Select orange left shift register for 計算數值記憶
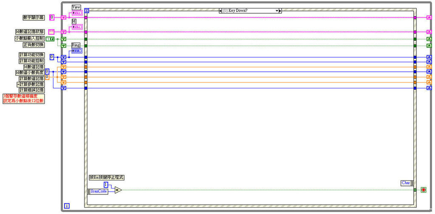 click(x=64, y=77)
